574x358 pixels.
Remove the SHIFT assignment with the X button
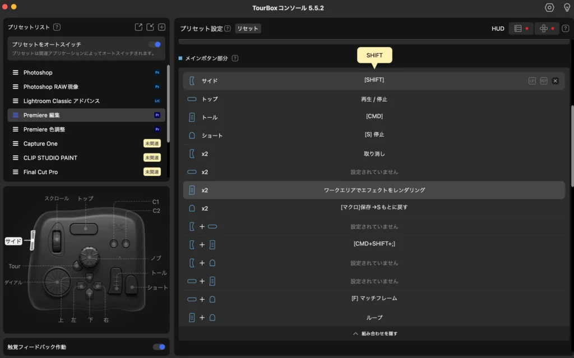[555, 81]
